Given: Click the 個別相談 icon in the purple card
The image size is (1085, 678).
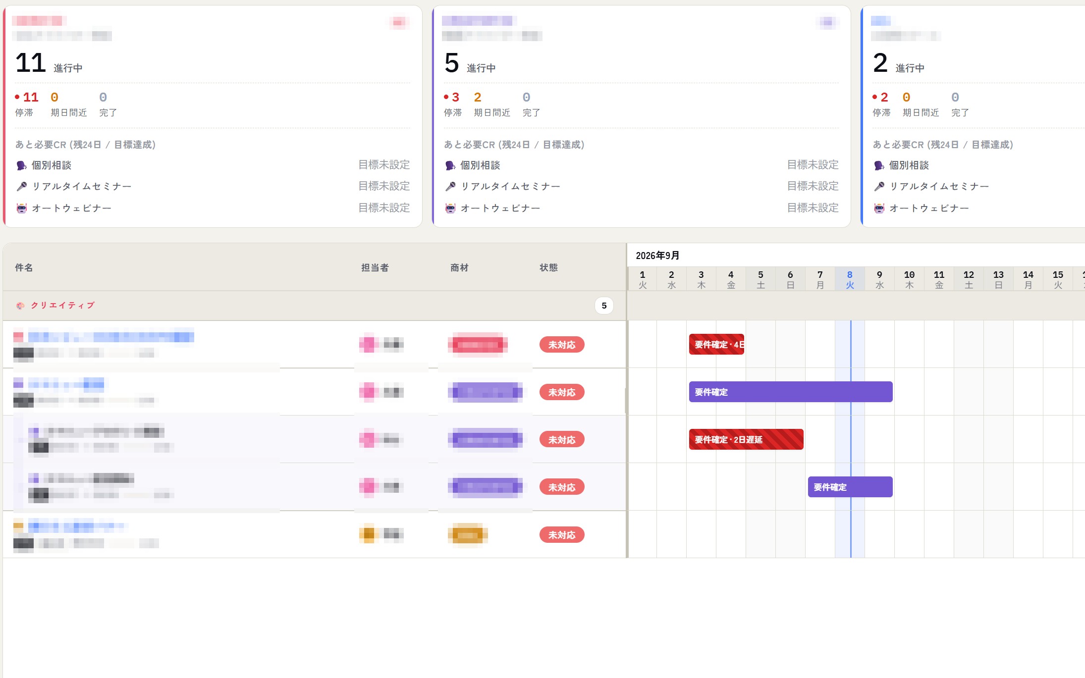Looking at the screenshot, I should [x=450, y=165].
